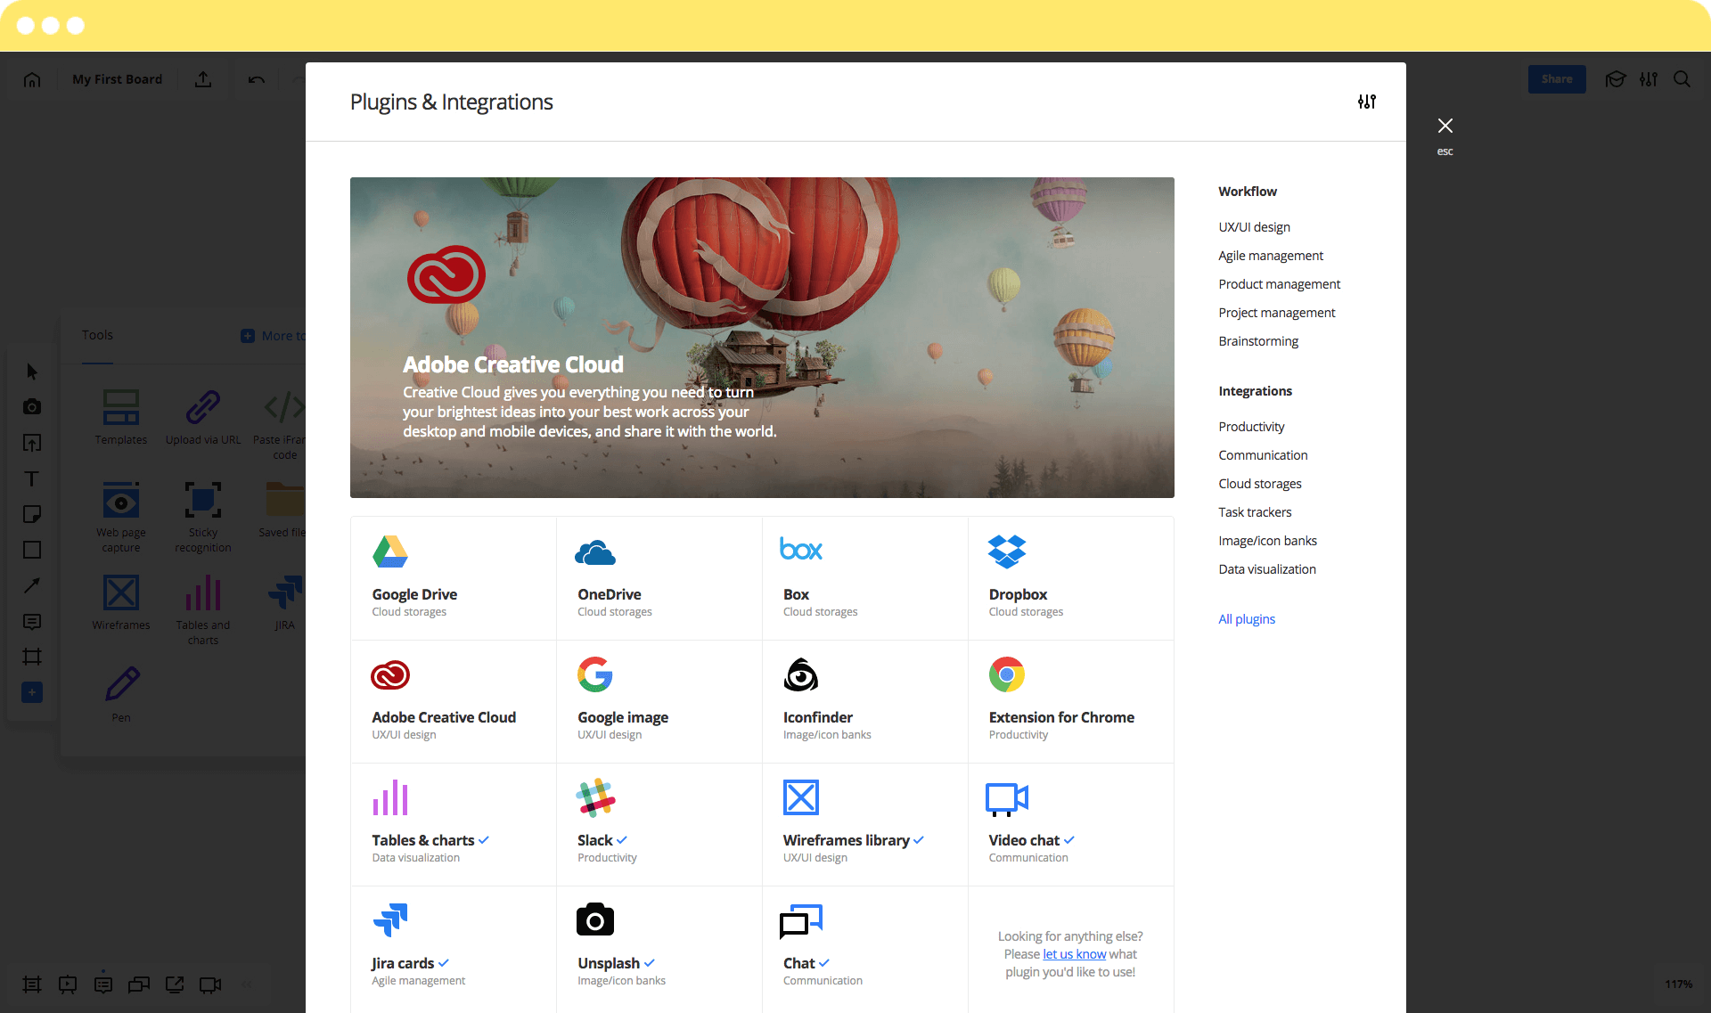
Task: Open Extension for Chrome icon
Action: click(1007, 674)
